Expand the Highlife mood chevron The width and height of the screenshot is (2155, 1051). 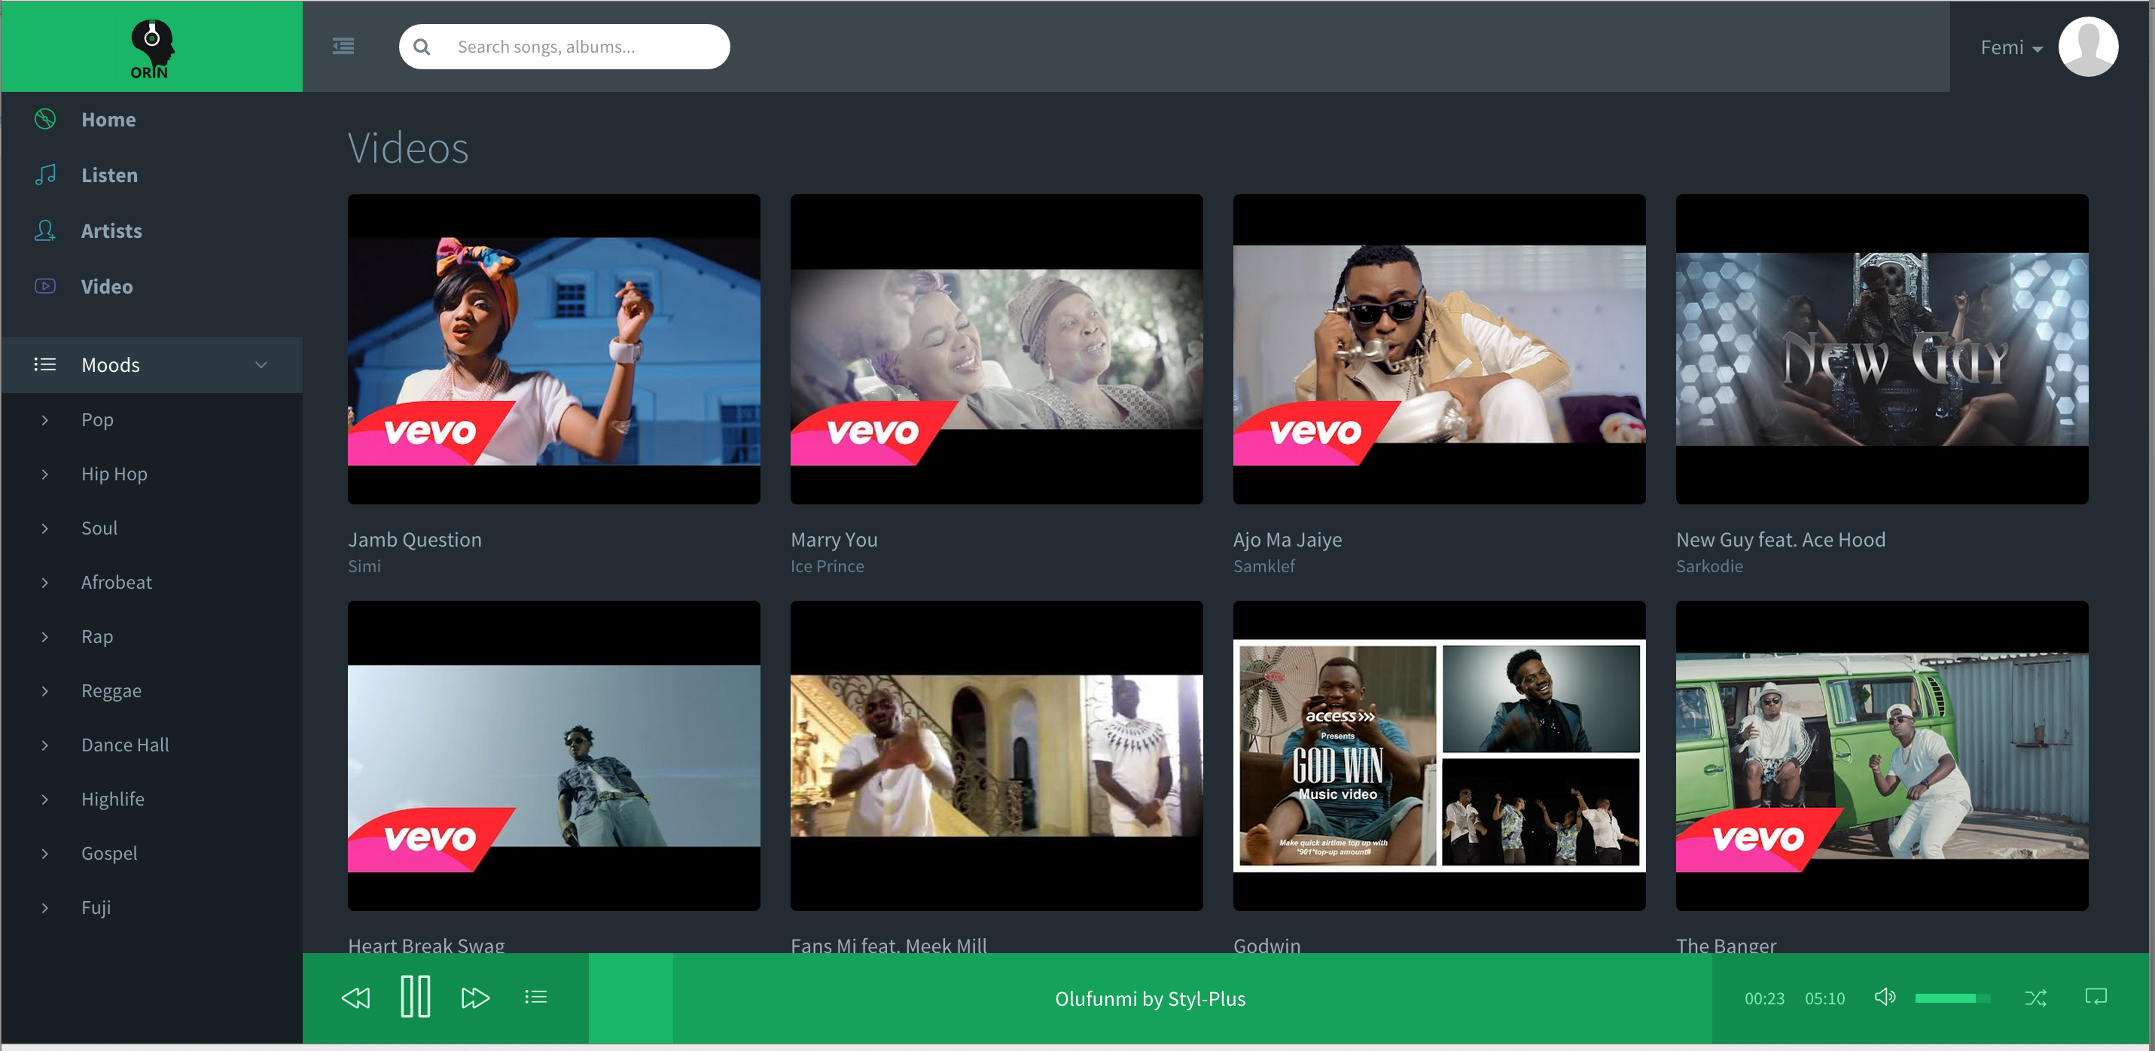click(45, 799)
